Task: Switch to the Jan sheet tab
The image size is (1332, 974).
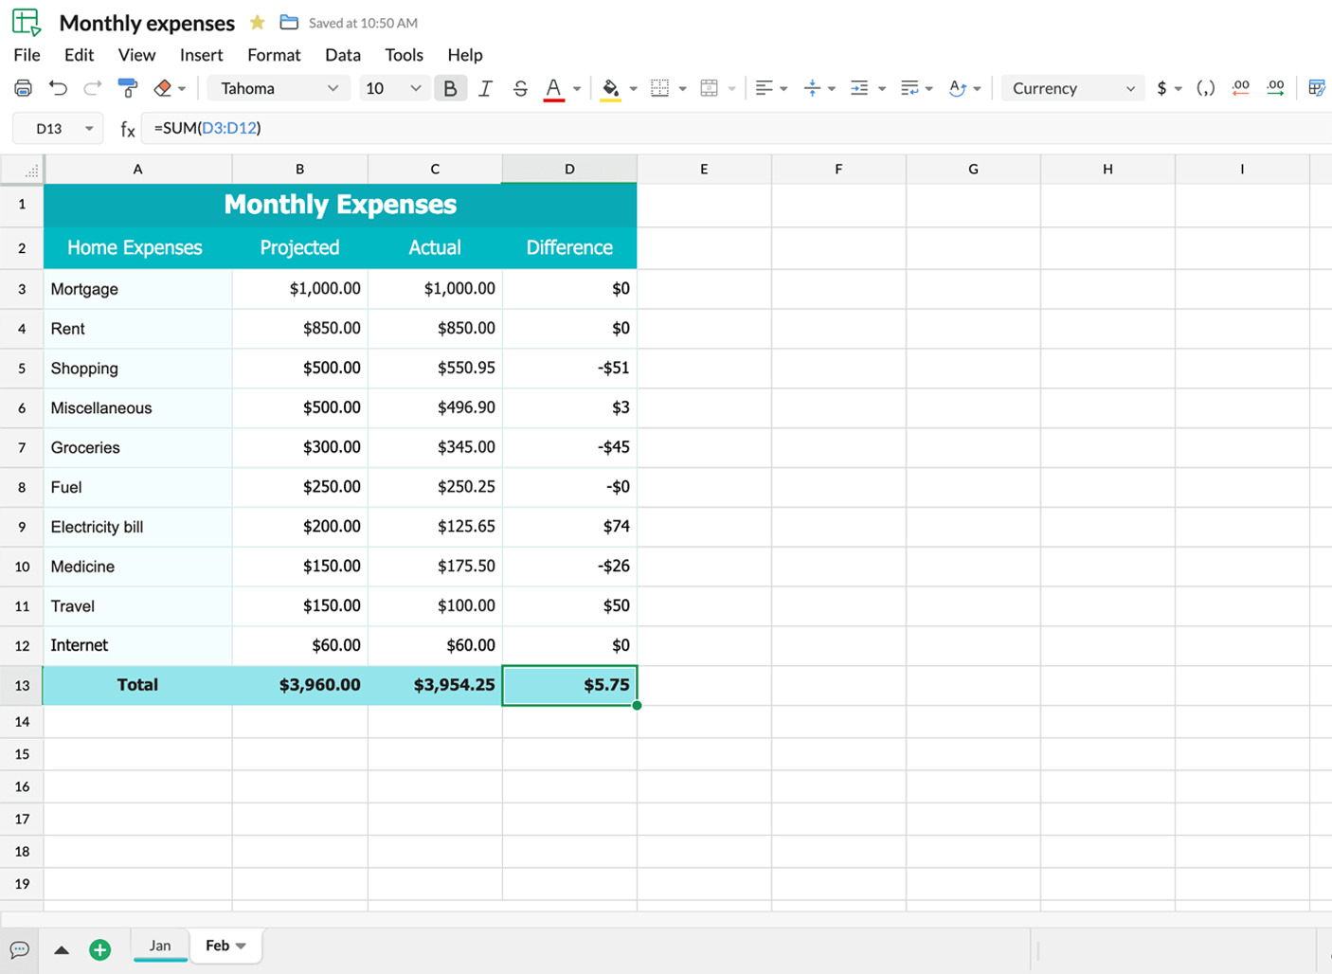Action: point(160,945)
